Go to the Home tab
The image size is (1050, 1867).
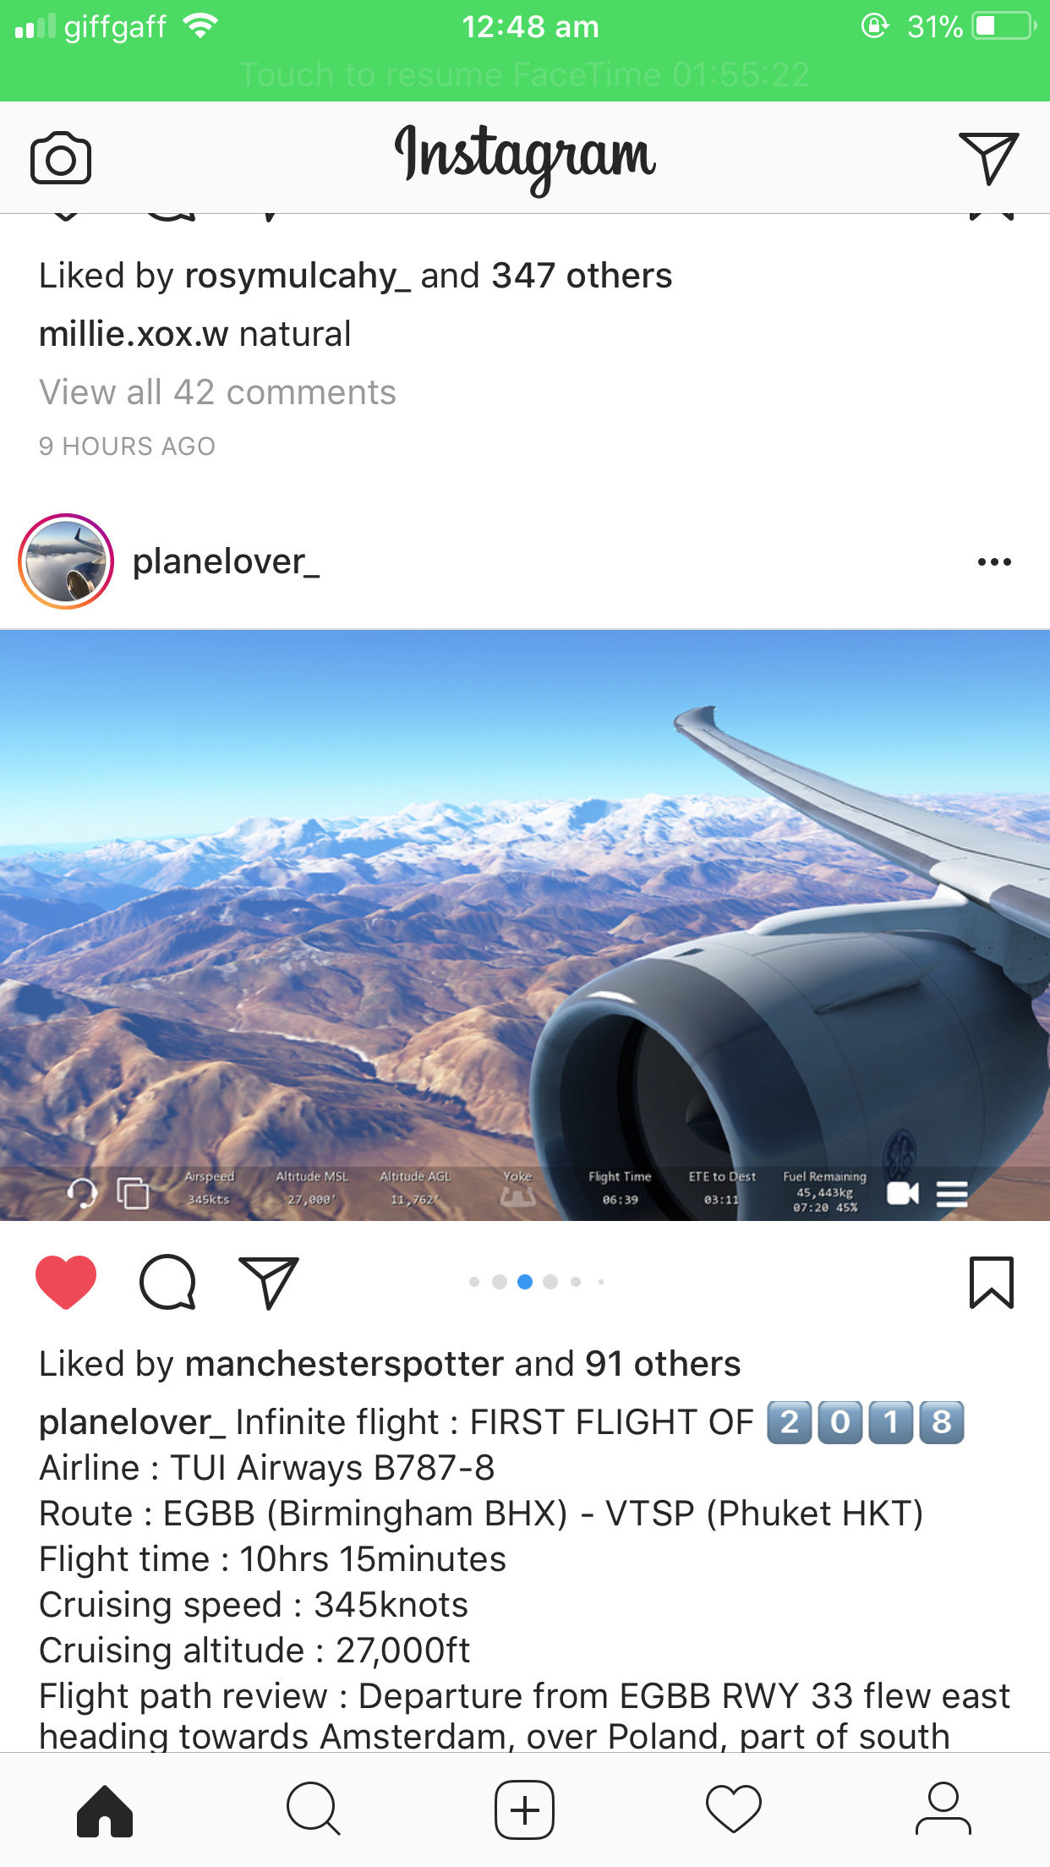click(105, 1810)
